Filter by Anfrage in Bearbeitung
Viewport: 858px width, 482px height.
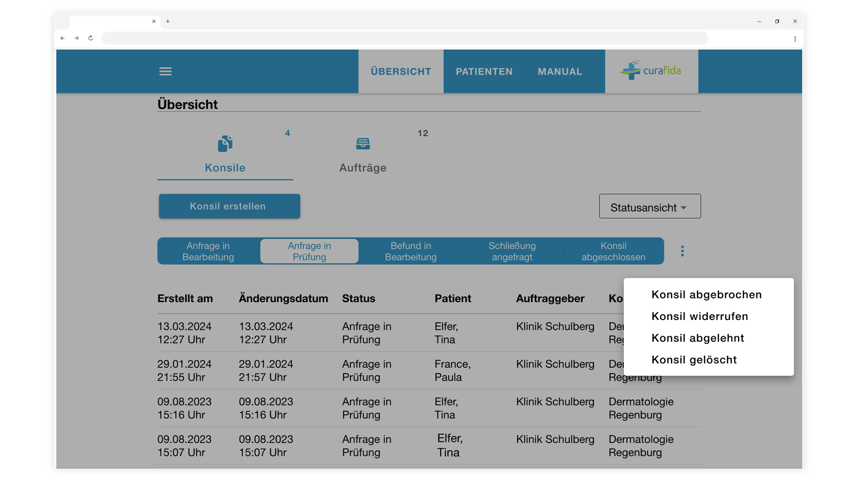click(208, 251)
